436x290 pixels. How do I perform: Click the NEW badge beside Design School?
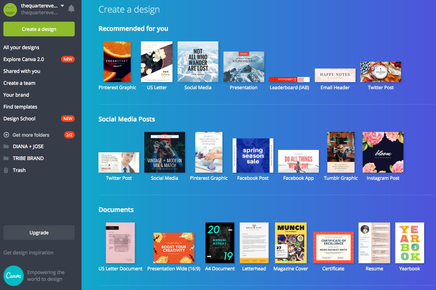tap(68, 119)
